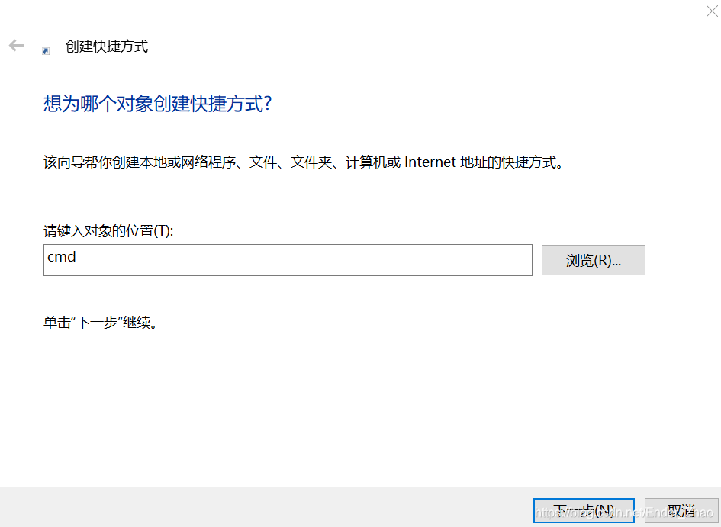Click the blank white area below the hint text
This screenshot has height=527, width=721.
[x=305, y=404]
